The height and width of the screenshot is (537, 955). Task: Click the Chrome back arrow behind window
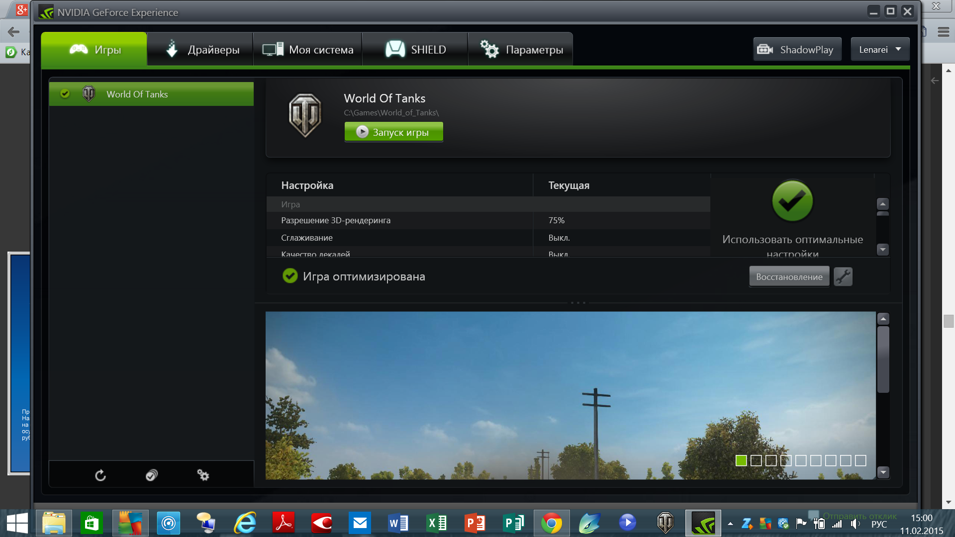tap(13, 32)
